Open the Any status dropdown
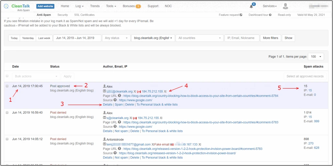Screen dimensions: 333x166 [x=116, y=38]
